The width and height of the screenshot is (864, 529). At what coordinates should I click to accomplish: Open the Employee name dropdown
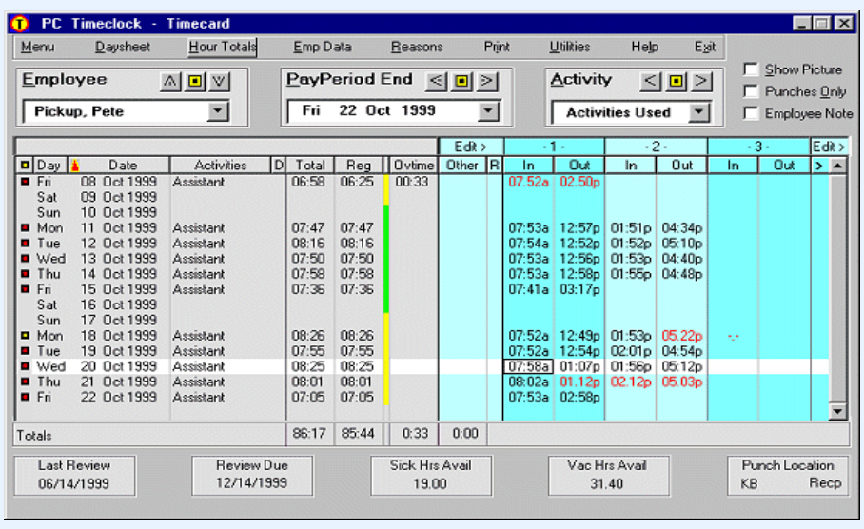218,111
